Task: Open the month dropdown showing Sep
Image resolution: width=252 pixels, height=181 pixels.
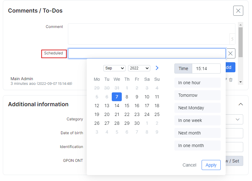Action: point(114,68)
